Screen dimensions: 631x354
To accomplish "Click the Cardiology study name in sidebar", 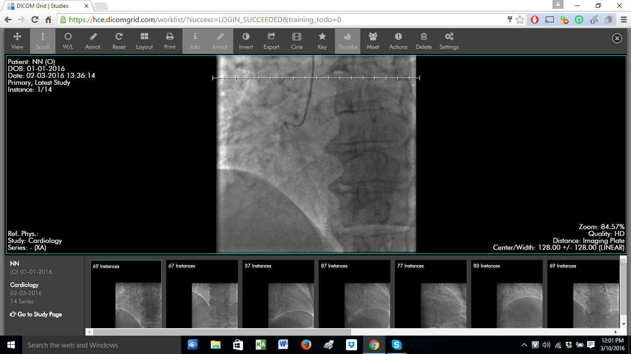I will (24, 285).
